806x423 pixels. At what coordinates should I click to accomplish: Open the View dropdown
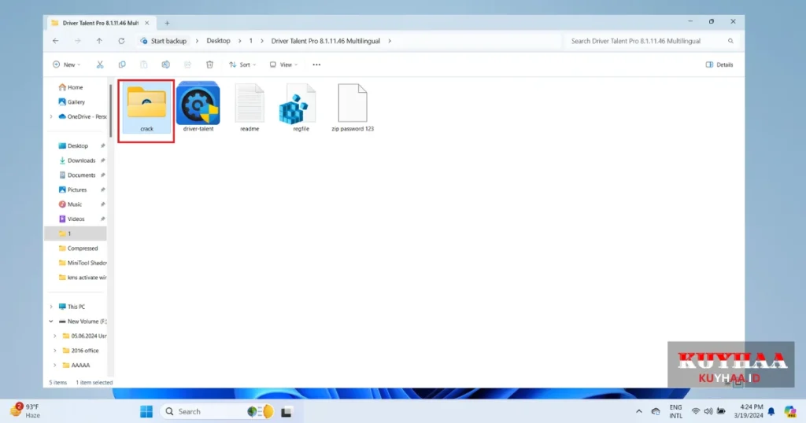click(283, 64)
